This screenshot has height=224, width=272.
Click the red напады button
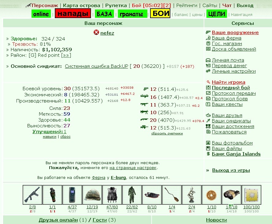73,14
